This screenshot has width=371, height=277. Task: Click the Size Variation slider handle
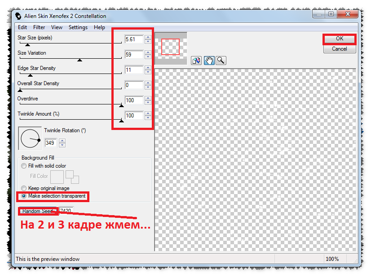80,60
